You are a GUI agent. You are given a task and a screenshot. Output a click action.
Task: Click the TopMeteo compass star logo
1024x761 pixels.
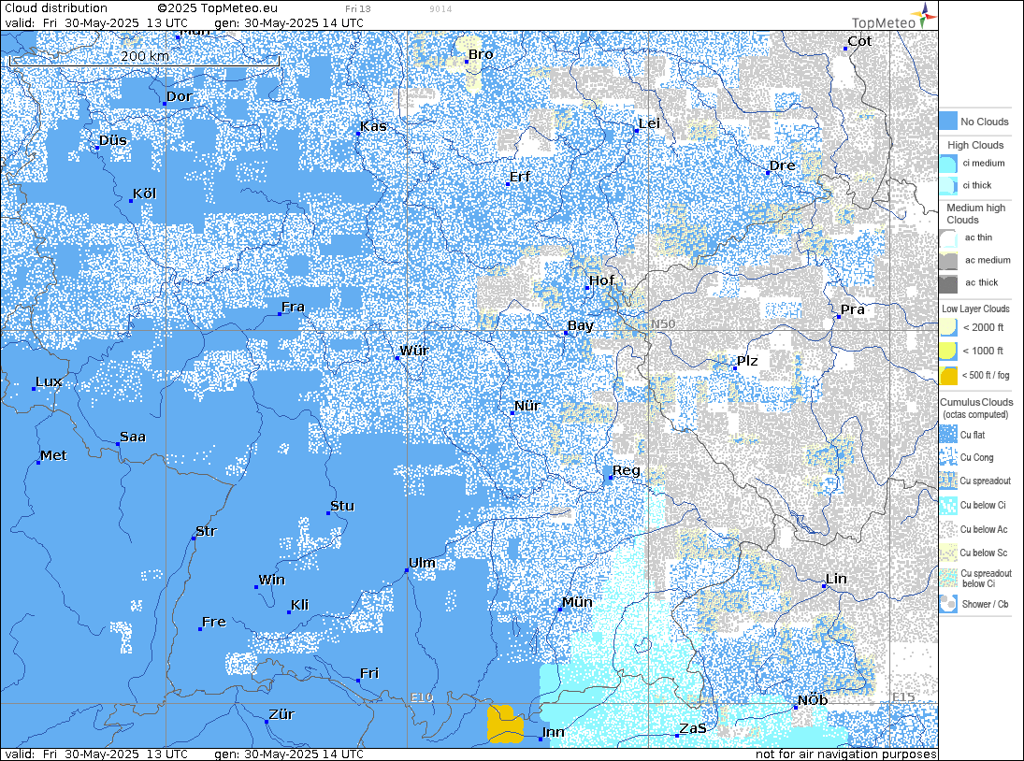(x=927, y=14)
